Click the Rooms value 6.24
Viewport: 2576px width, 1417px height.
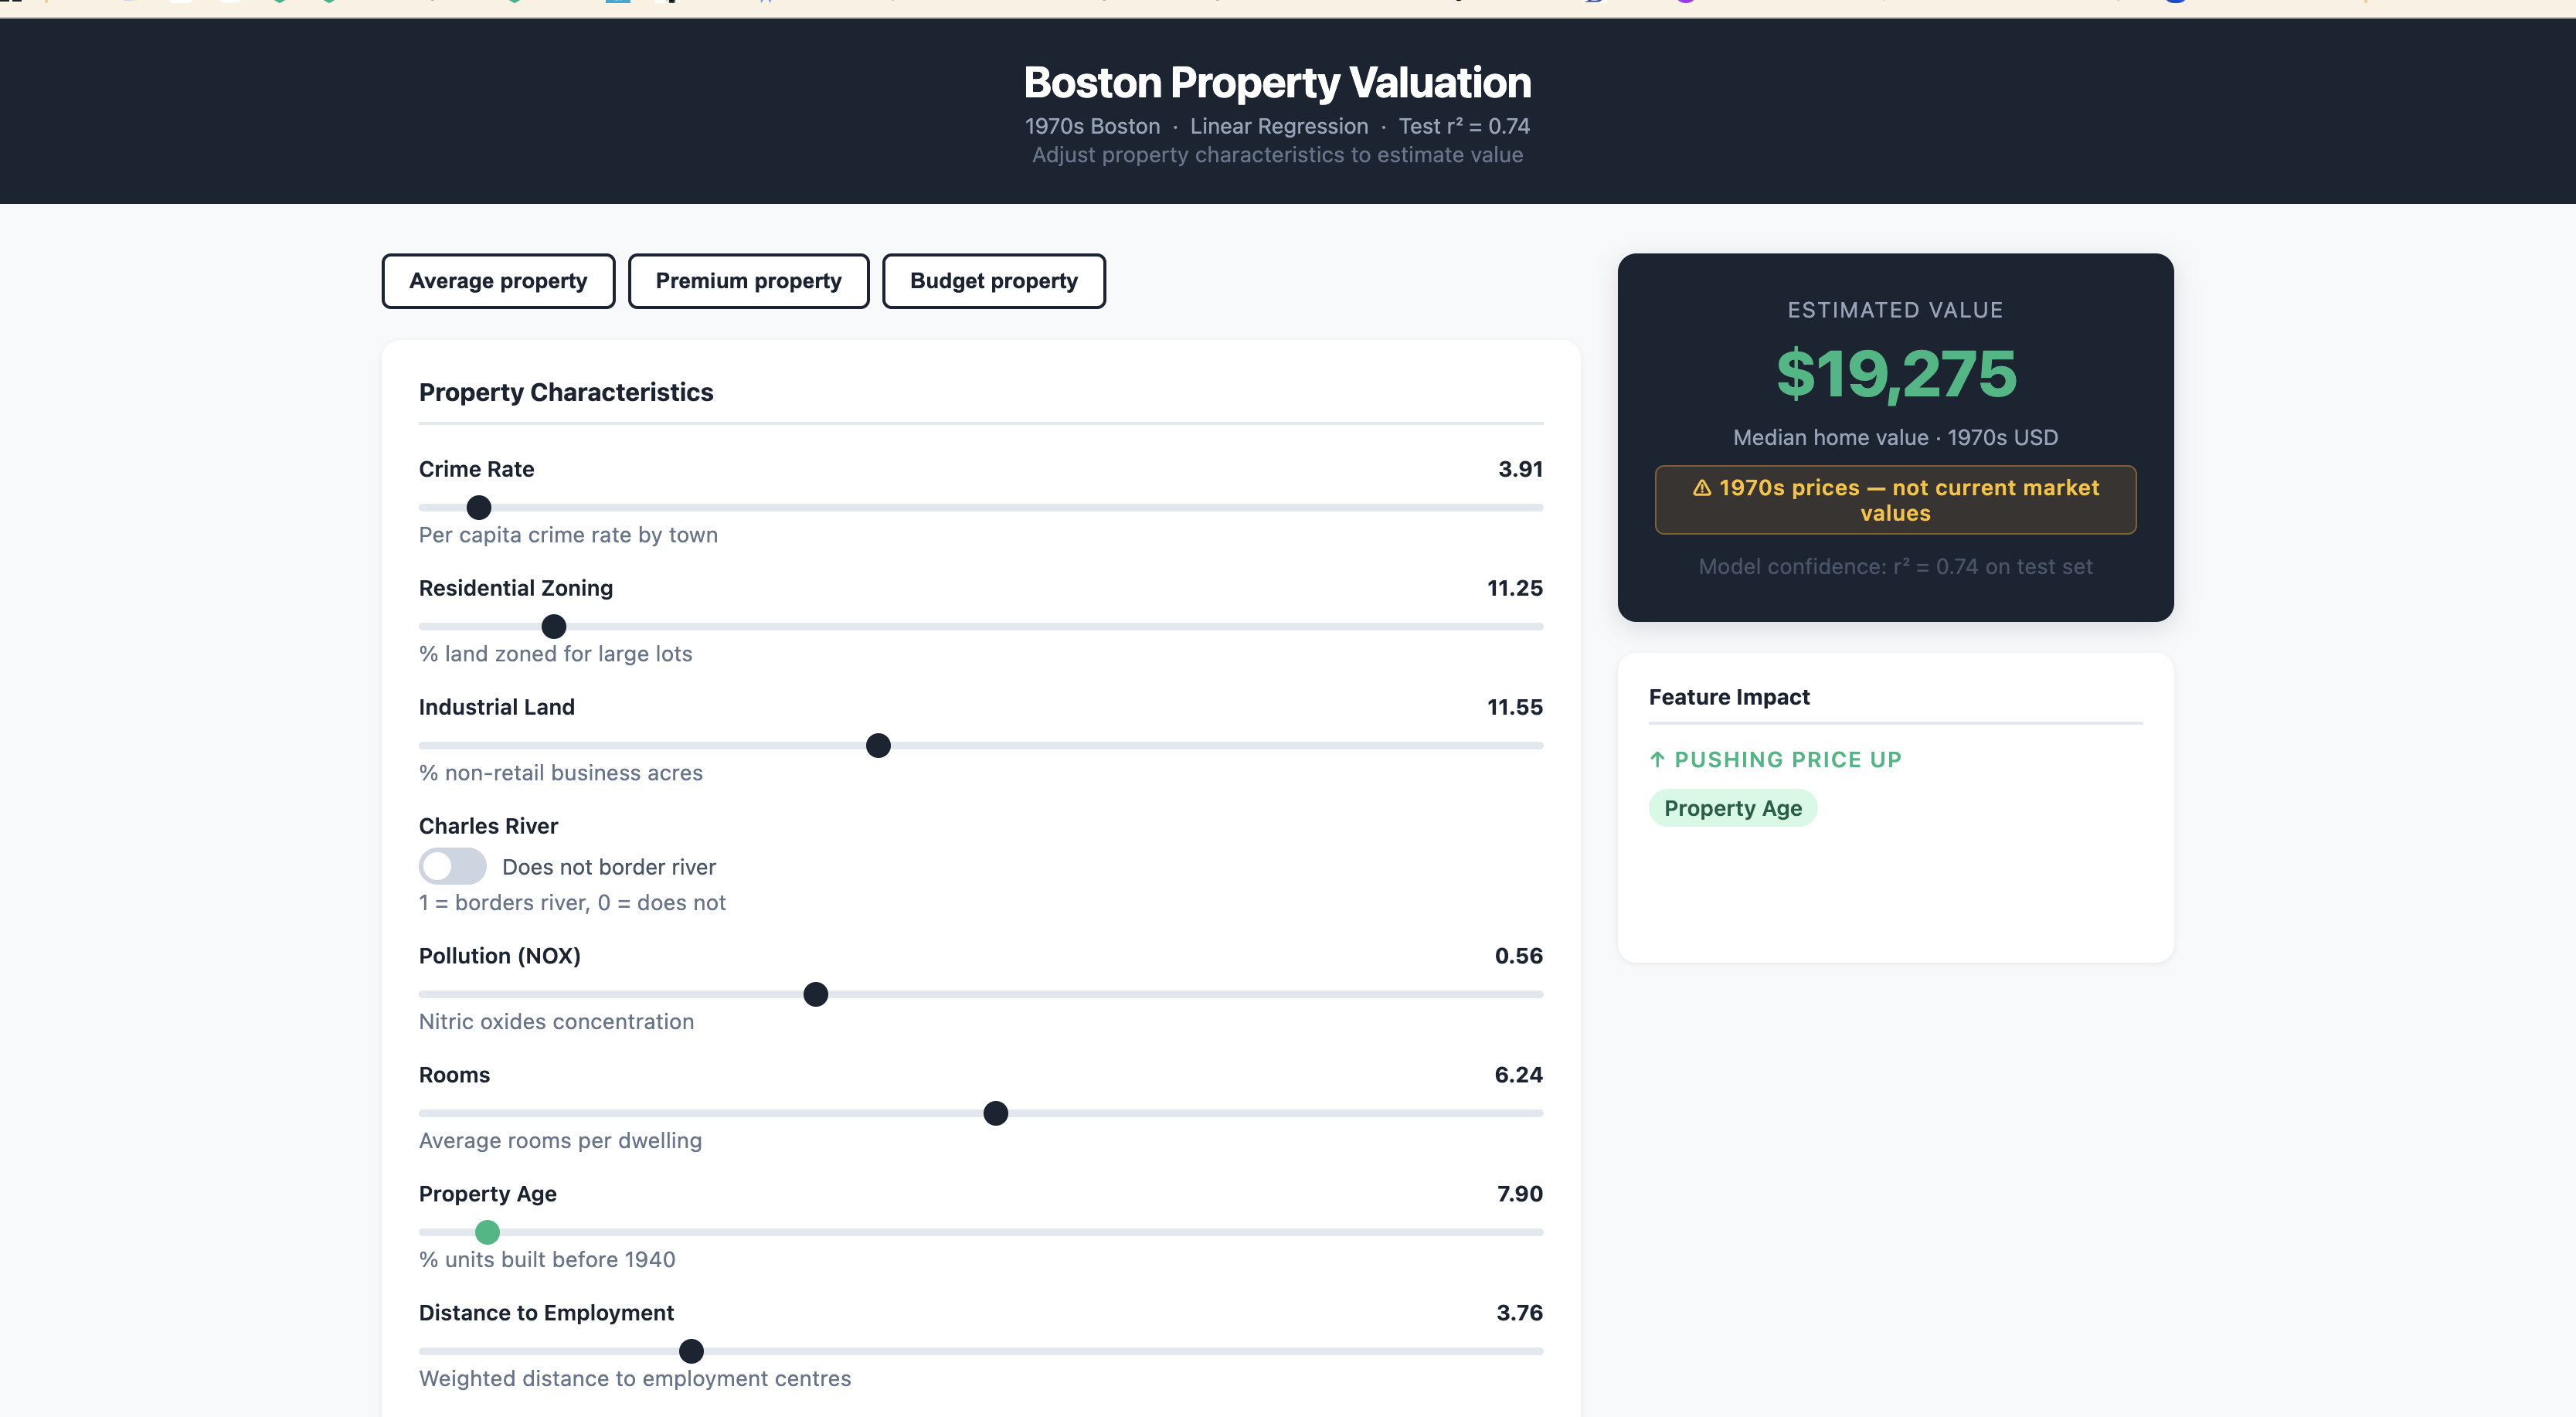(x=1518, y=1075)
